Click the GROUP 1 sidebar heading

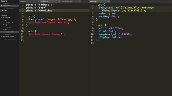click(x=4, y=1)
